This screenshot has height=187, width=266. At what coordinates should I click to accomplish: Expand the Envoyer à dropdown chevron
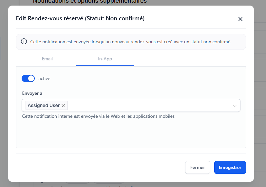pyautogui.click(x=235, y=106)
